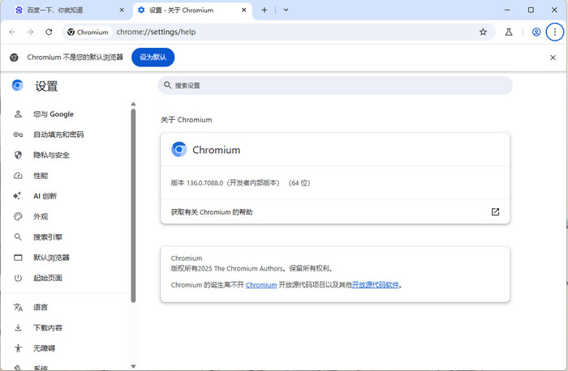Add a new tab with plus button
Viewport: 568px width, 371px height.
tap(265, 10)
